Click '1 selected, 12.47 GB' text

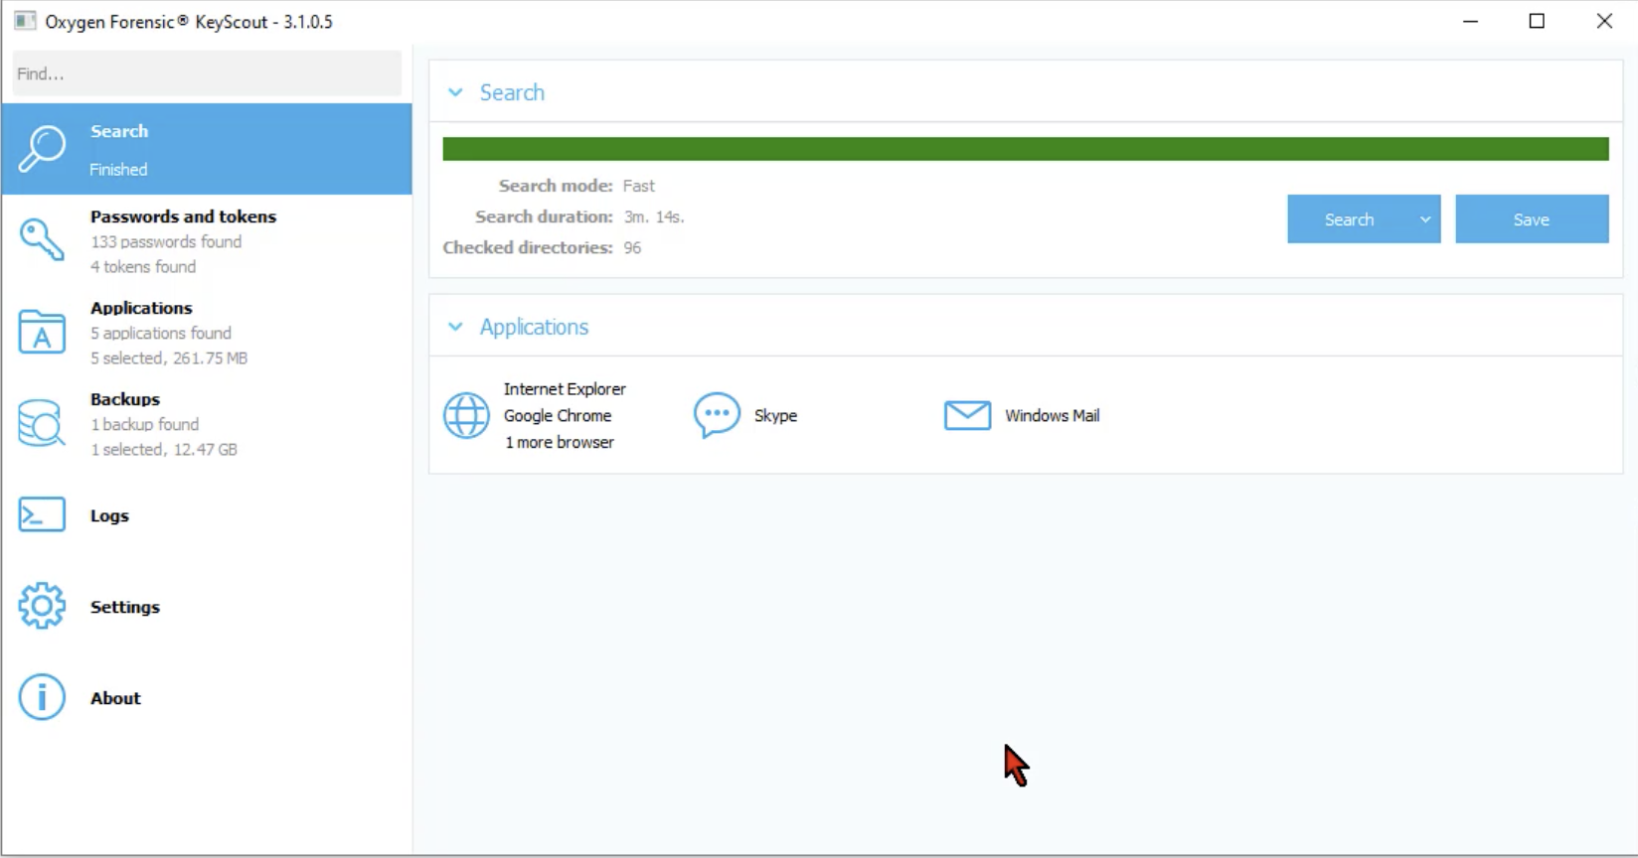point(164,449)
